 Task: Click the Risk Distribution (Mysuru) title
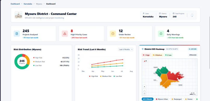[x=27, y=49]
